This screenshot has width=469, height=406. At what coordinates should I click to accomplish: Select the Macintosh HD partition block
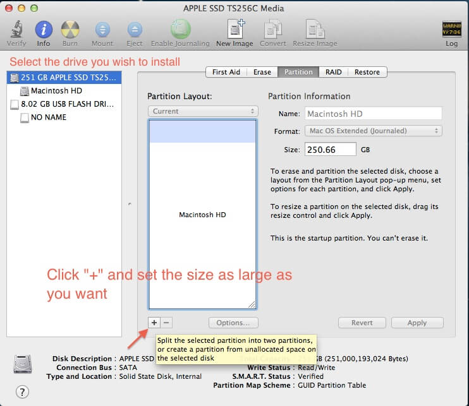click(x=202, y=215)
